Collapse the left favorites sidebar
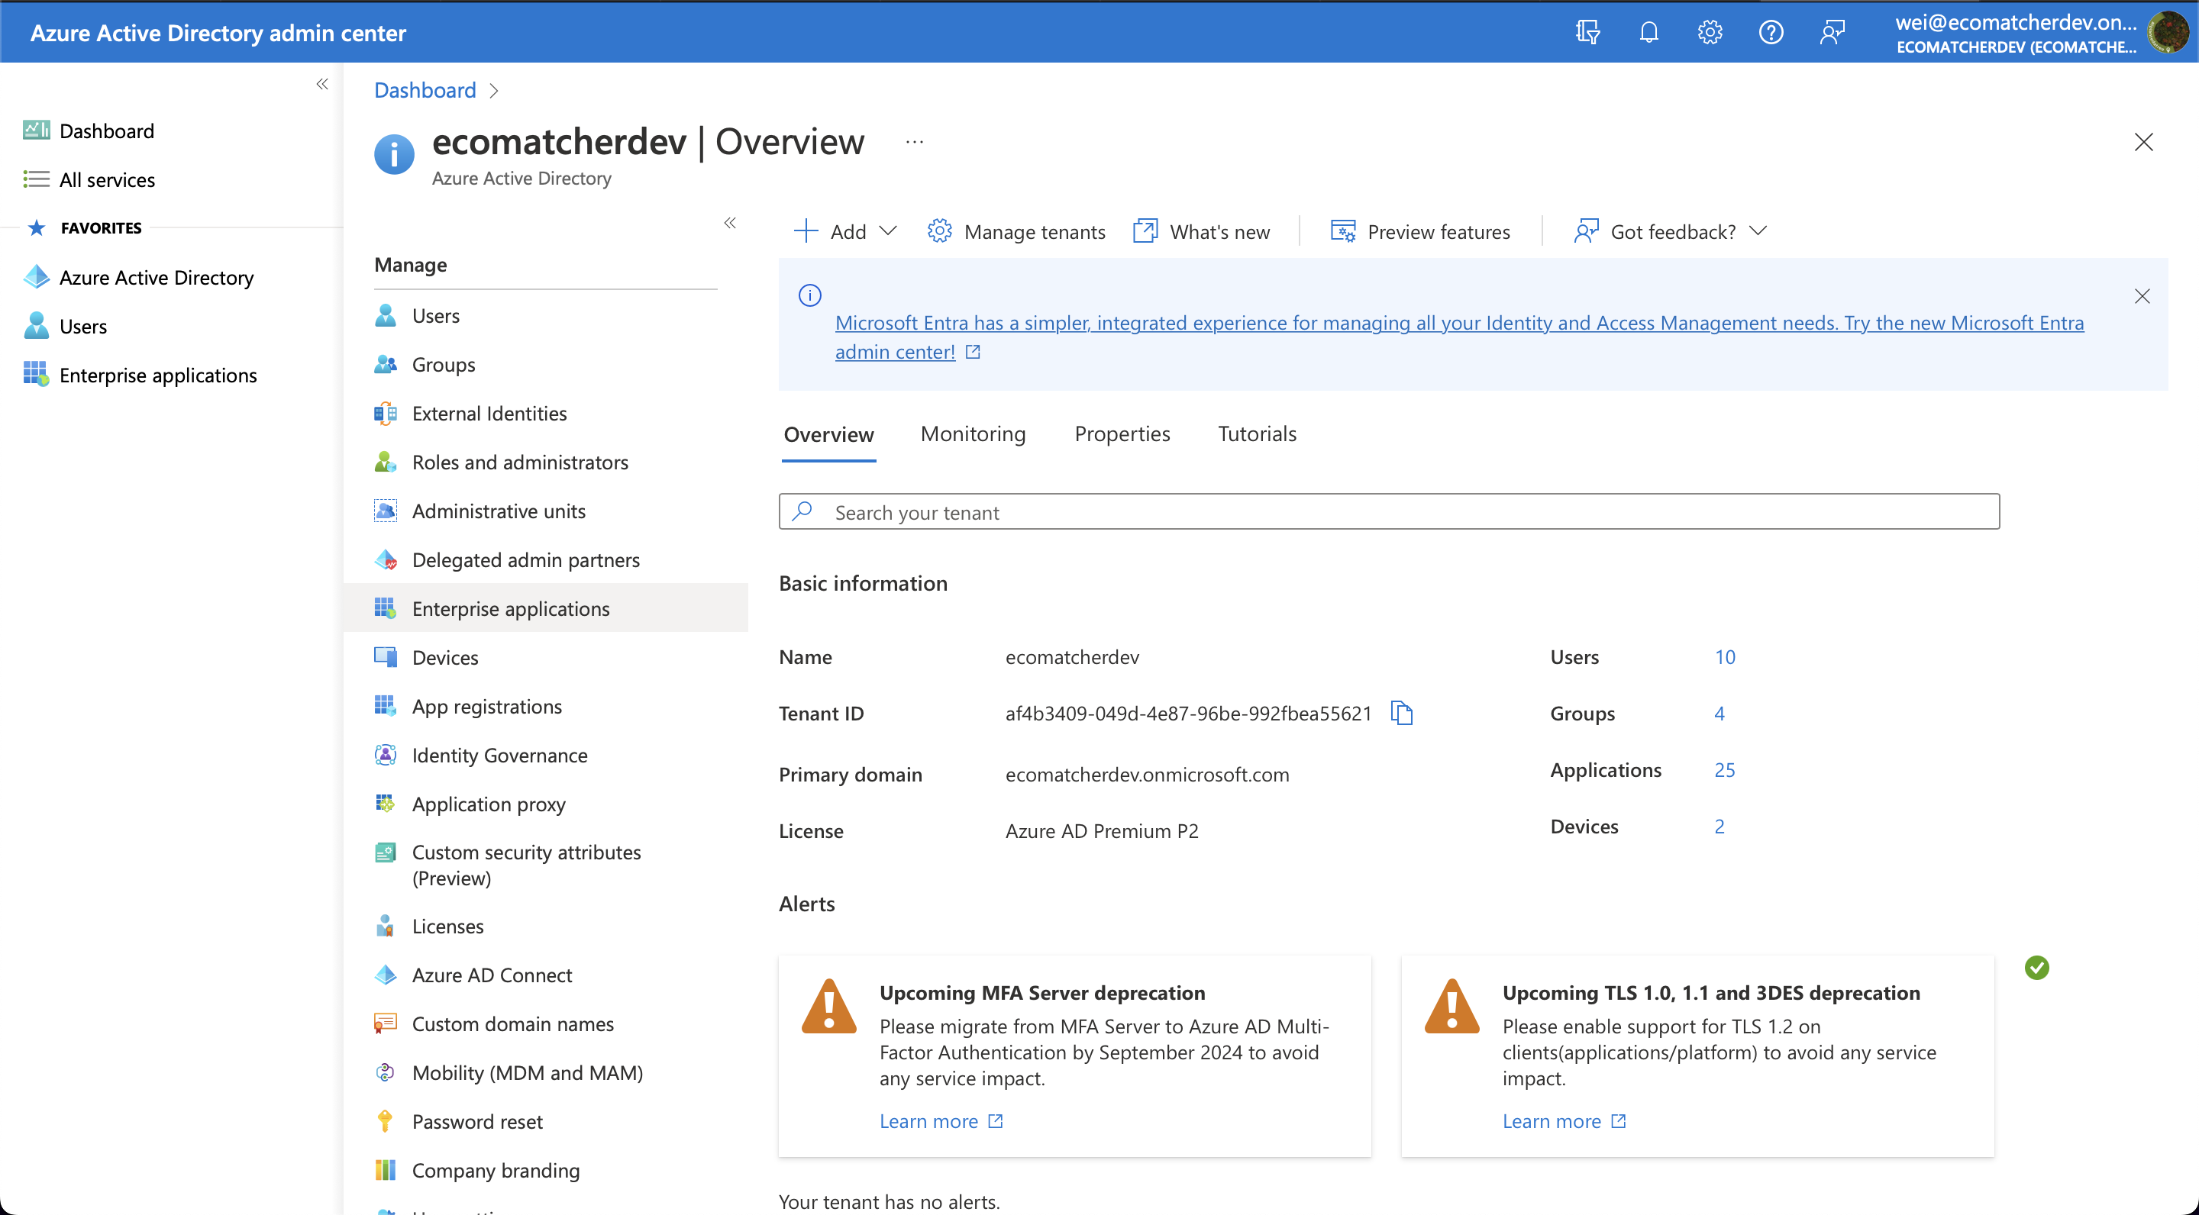Screen dimensions: 2199x1215 [321, 84]
